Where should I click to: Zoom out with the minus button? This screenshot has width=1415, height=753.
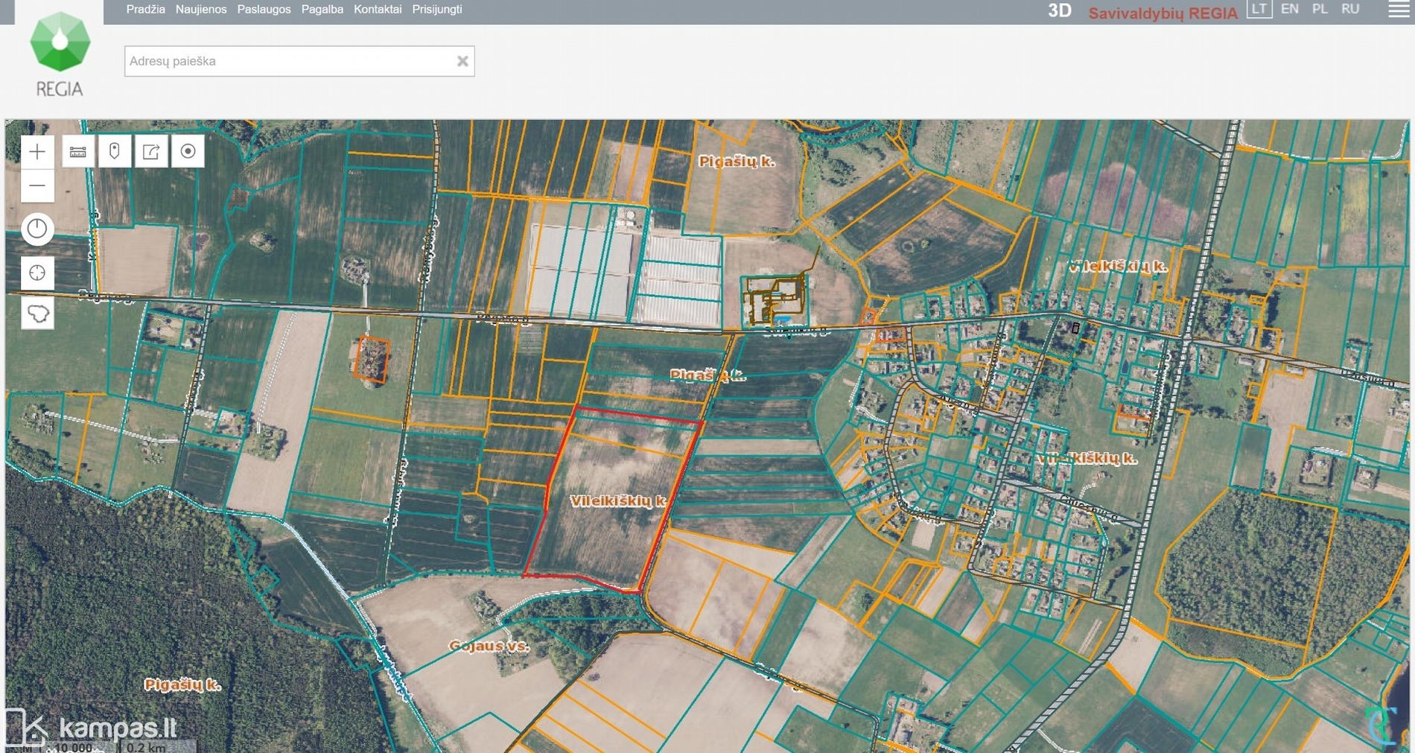[37, 185]
